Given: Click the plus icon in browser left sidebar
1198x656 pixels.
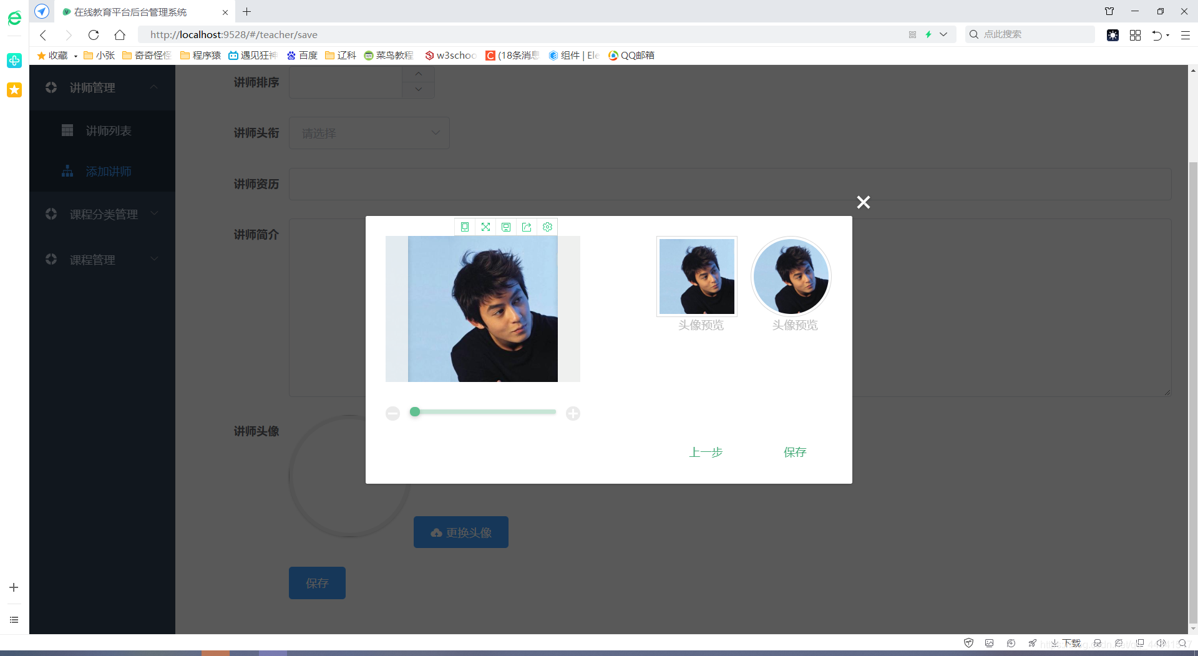Looking at the screenshot, I should [x=14, y=587].
